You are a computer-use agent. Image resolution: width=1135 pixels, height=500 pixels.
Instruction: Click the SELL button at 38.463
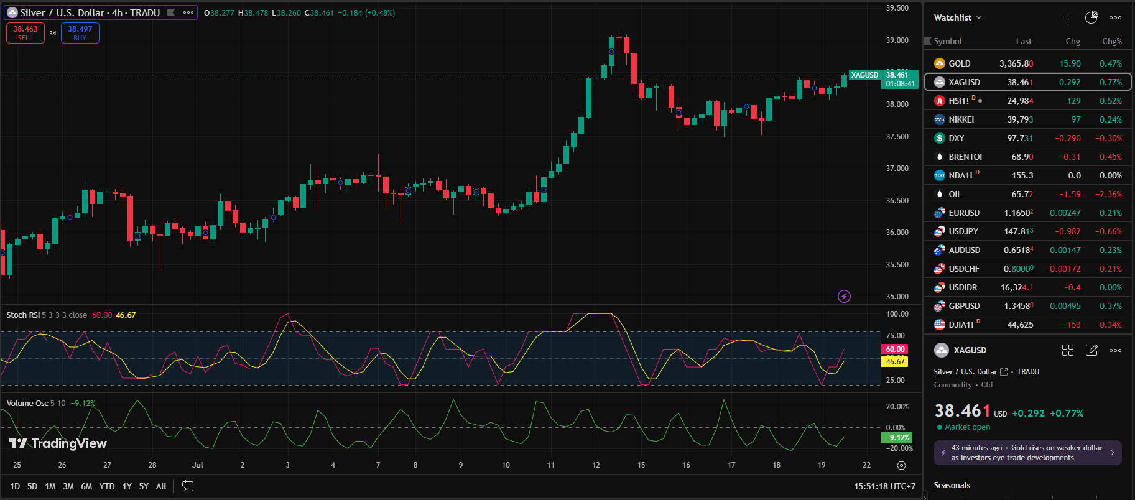point(25,33)
